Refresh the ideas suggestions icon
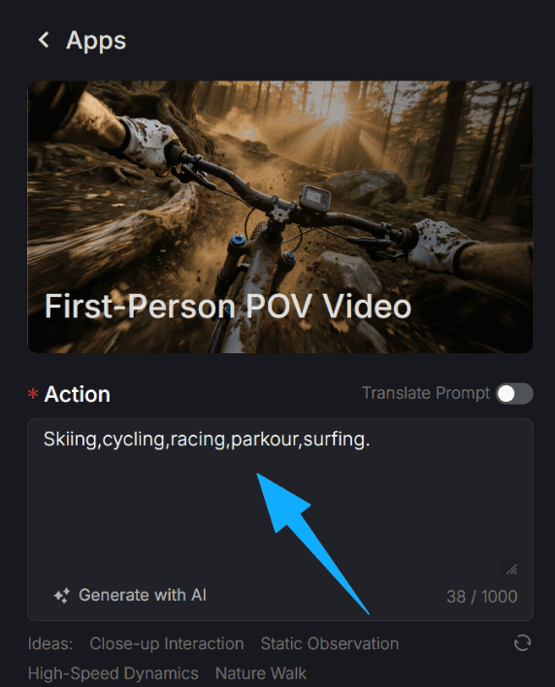The height and width of the screenshot is (687, 555). click(x=522, y=643)
